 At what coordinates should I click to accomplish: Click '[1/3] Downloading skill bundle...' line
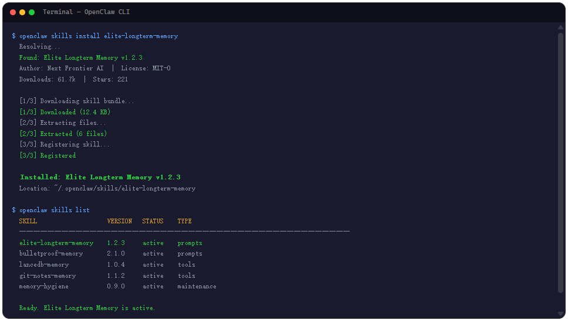77,101
